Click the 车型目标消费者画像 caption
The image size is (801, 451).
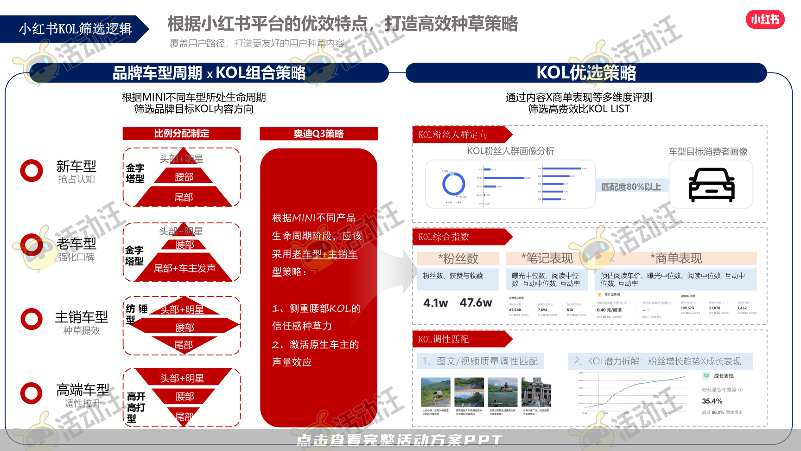[708, 151]
